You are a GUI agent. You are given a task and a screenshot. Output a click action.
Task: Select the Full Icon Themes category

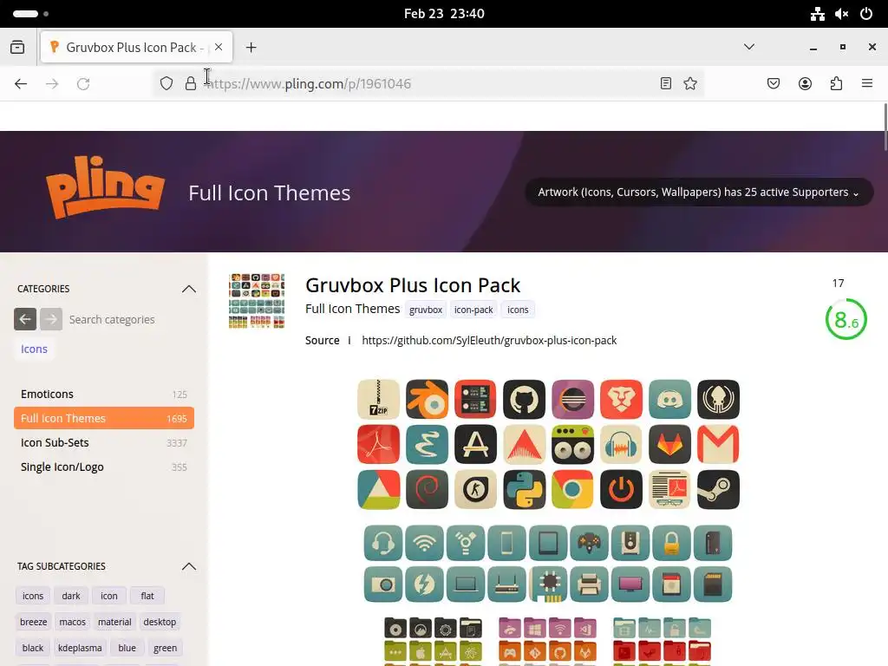click(x=104, y=419)
